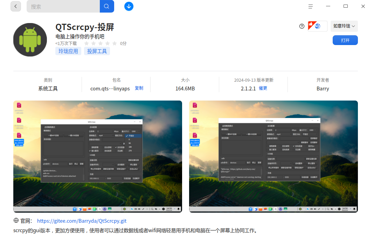Click the 打开 button to launch the app

tap(345, 40)
